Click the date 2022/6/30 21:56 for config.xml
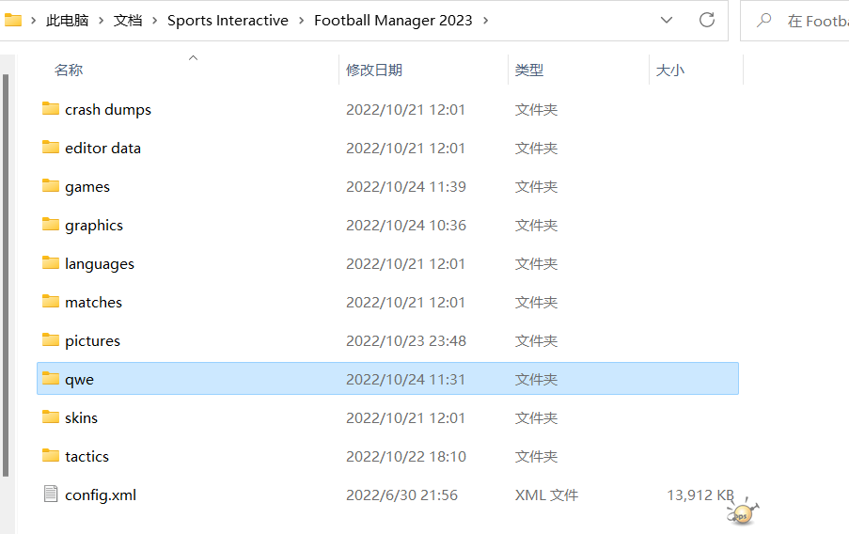The image size is (849, 534). point(401,495)
